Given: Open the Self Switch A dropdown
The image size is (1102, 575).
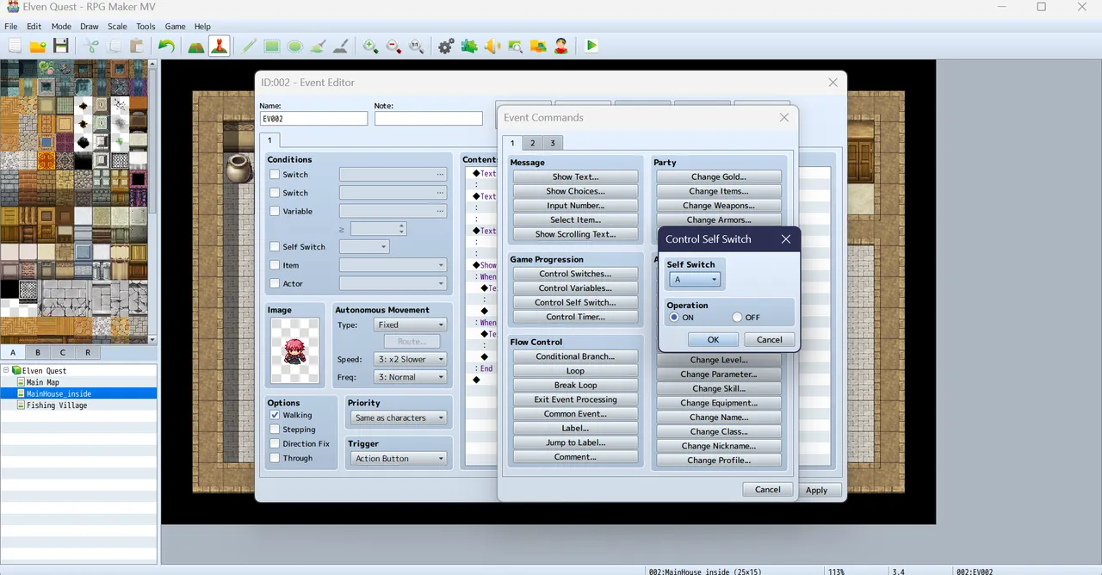Looking at the screenshot, I should [695, 280].
